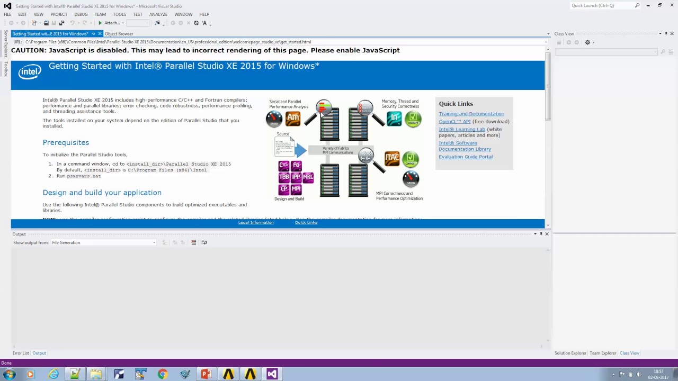Open the Undo history dropdown arrow
678x381 pixels.
click(x=78, y=23)
